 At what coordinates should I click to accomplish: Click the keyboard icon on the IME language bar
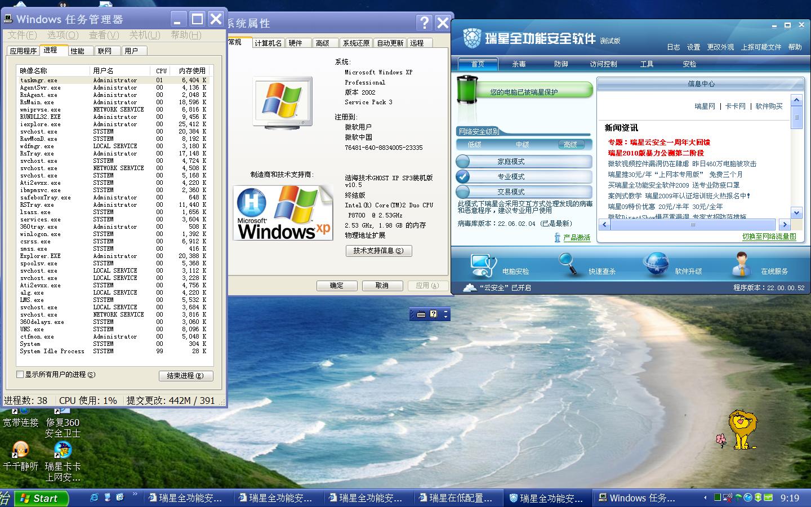point(421,314)
